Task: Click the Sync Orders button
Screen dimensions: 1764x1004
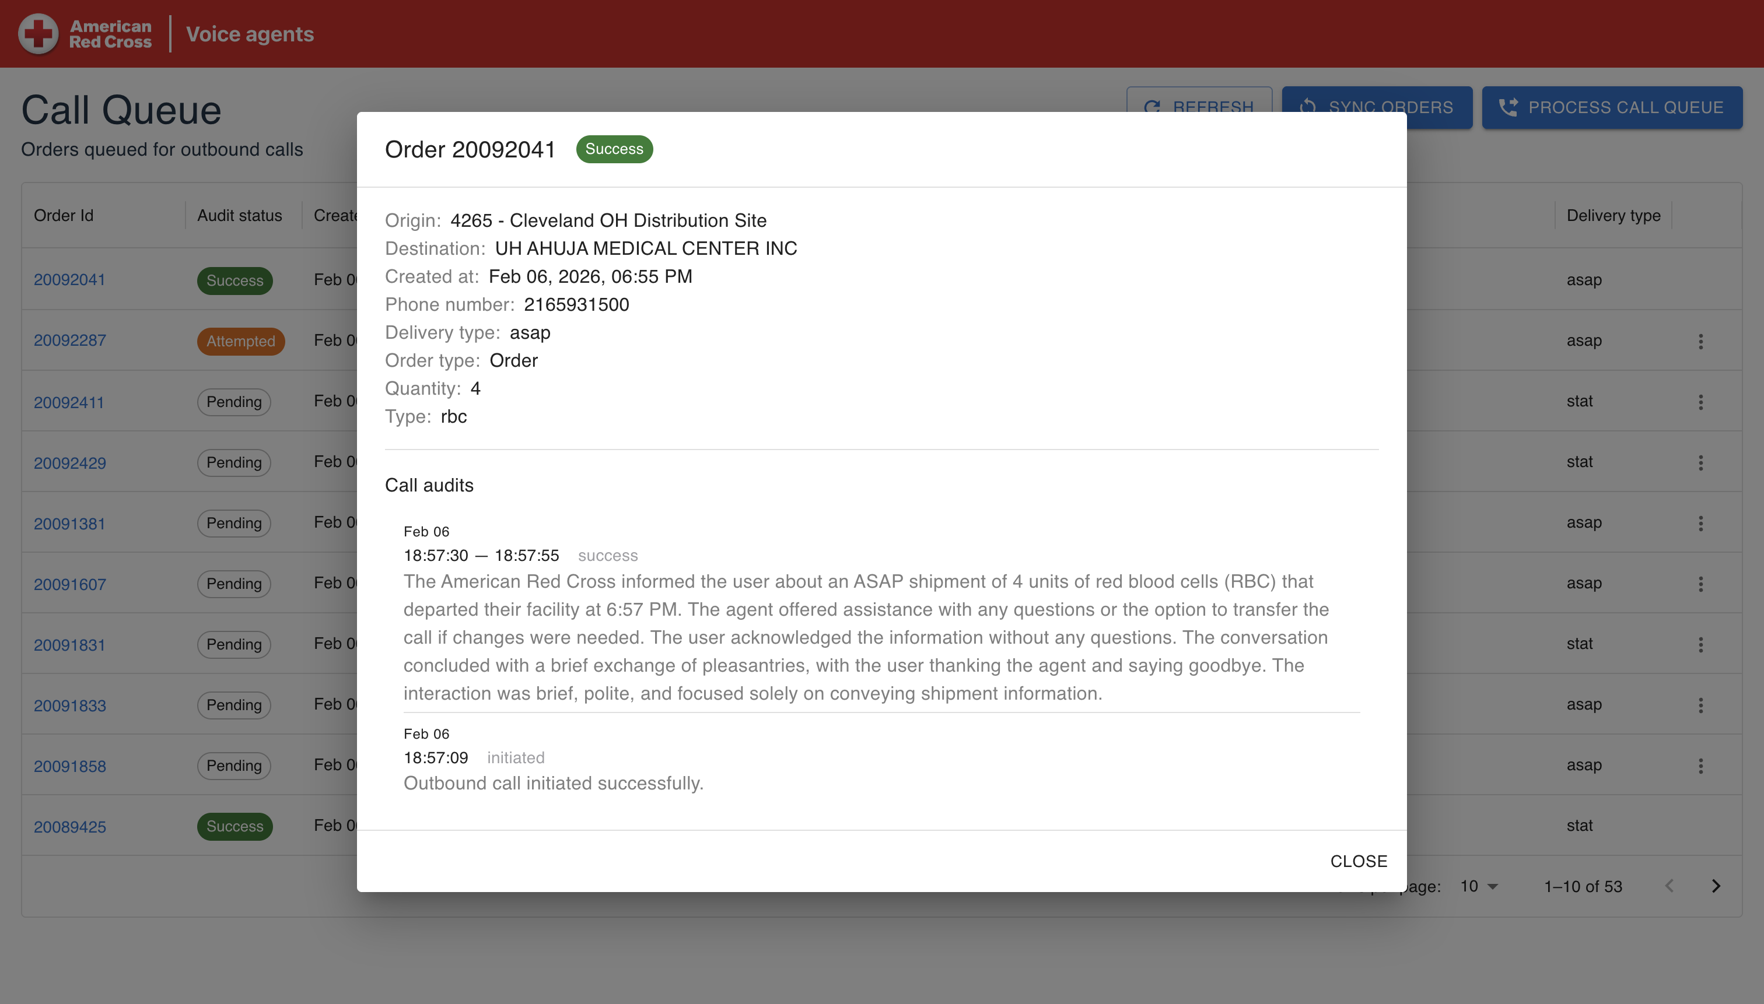Action: click(x=1376, y=107)
